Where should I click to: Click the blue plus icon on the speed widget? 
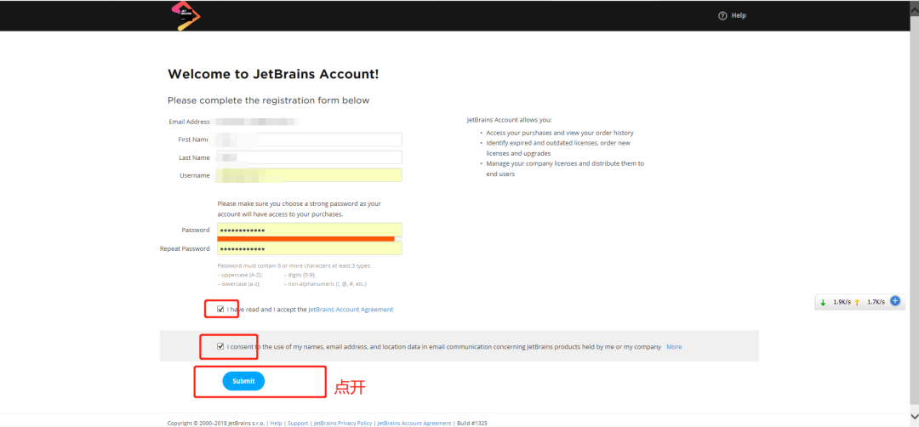coord(895,301)
